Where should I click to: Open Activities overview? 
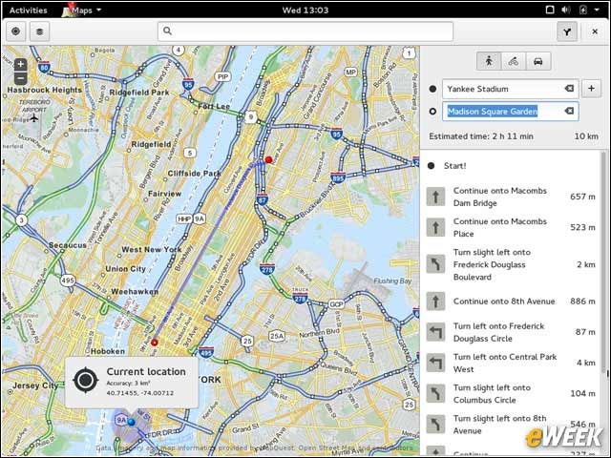[28, 10]
